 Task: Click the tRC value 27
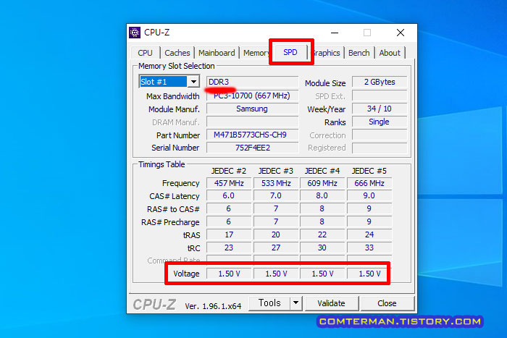tap(276, 248)
